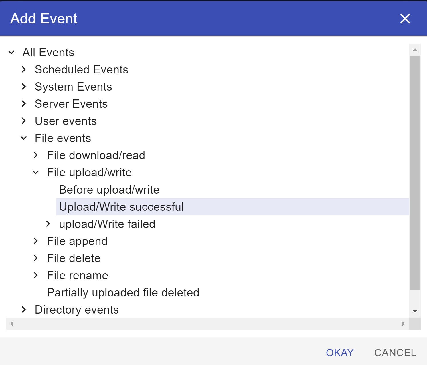Expand the File delete chevron
427x365 pixels.
point(36,258)
